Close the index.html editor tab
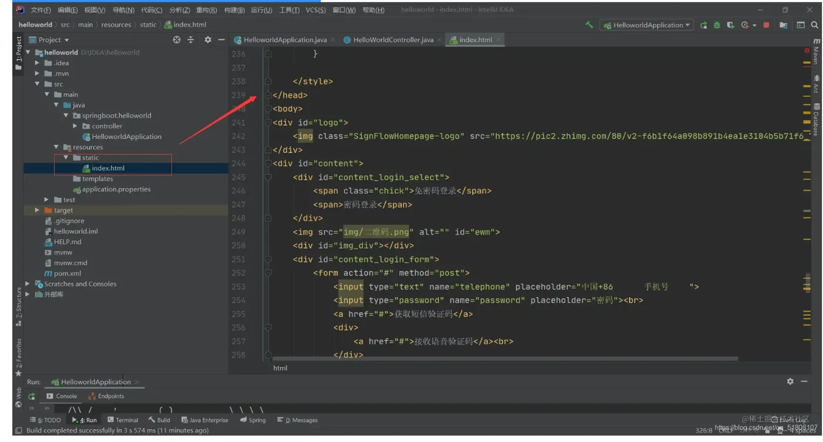 (498, 40)
